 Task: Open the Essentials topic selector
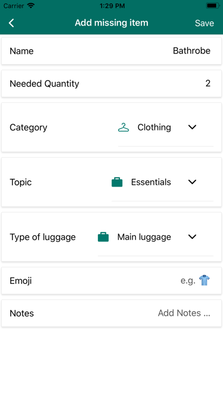[x=162, y=182]
